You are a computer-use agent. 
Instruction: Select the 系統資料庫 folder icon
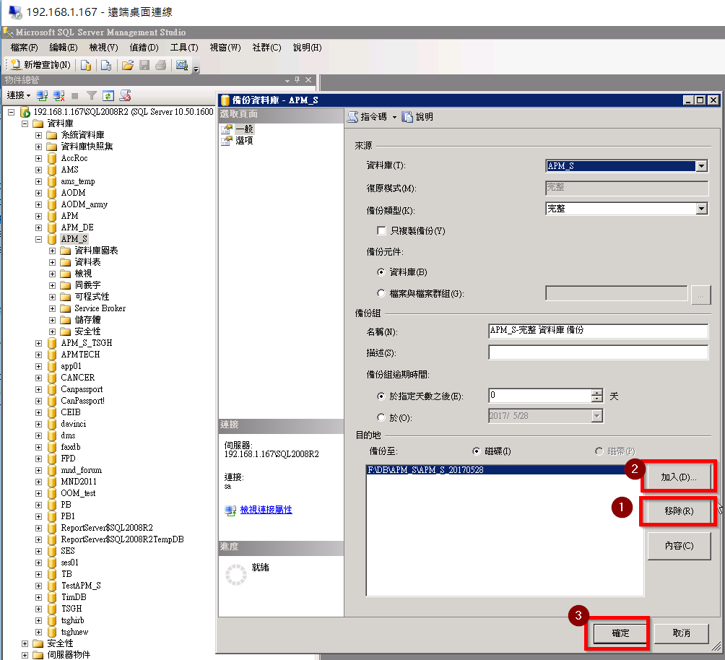coord(52,135)
